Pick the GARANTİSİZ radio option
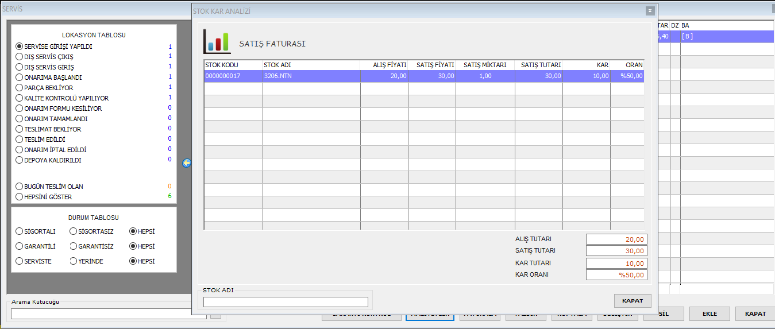The width and height of the screenshot is (775, 329). click(74, 246)
